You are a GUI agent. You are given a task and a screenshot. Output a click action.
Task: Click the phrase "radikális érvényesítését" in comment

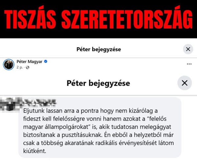click(125, 143)
